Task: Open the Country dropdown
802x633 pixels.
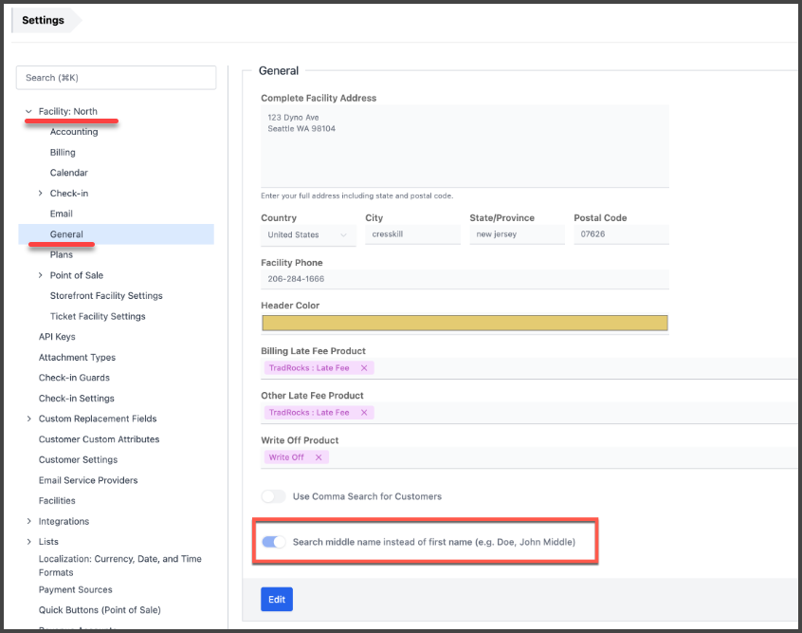Action: [x=308, y=234]
